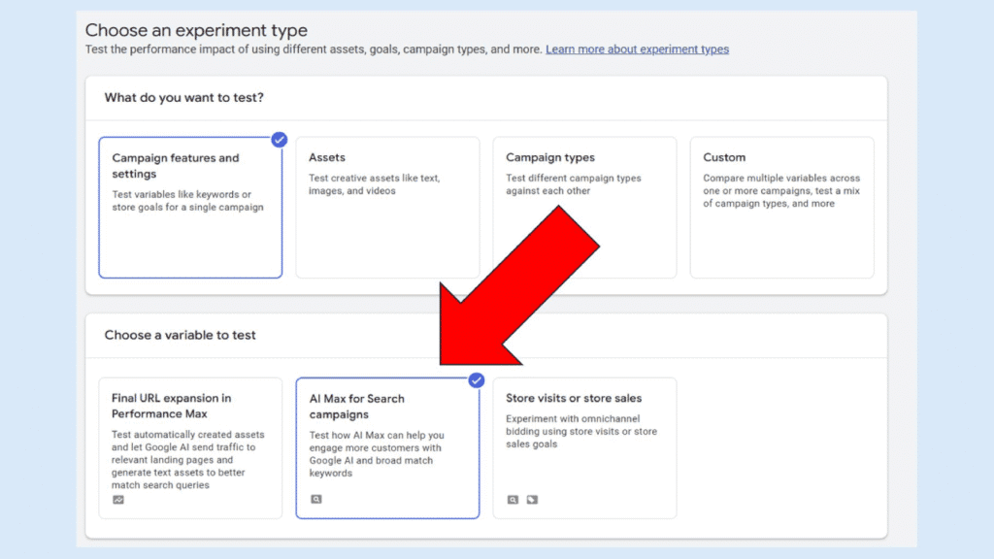Click the Campaign features and settings title
The height and width of the screenshot is (559, 994).
175,167
